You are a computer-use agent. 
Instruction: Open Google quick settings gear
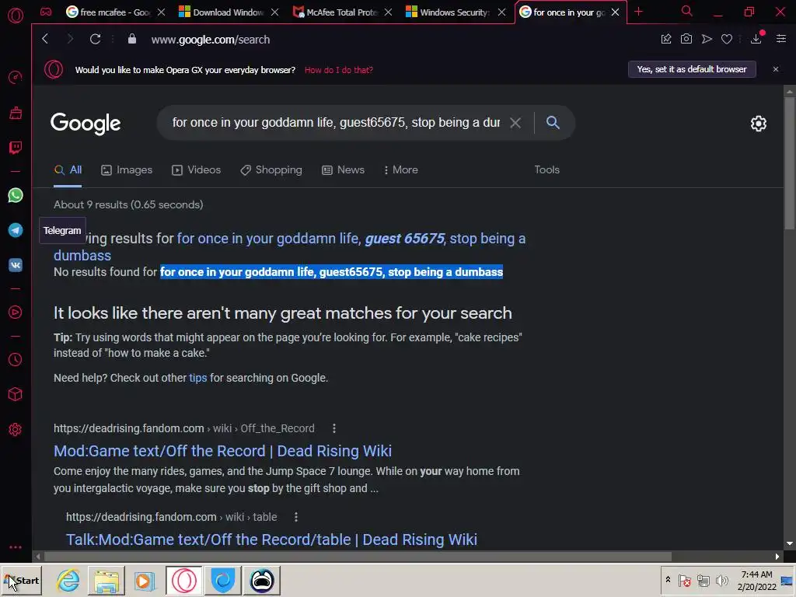(x=759, y=124)
